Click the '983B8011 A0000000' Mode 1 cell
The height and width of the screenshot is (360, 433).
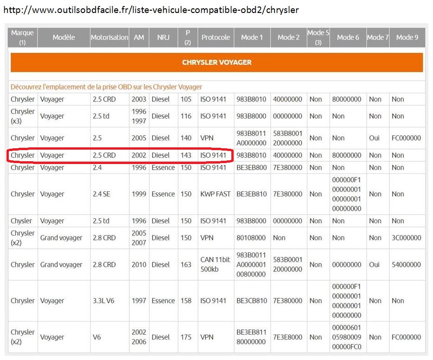251,138
